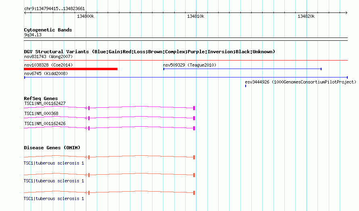Click left exon of third OMIM TSC1 glyph
This screenshot has height=211, width=359.
coord(89,193)
